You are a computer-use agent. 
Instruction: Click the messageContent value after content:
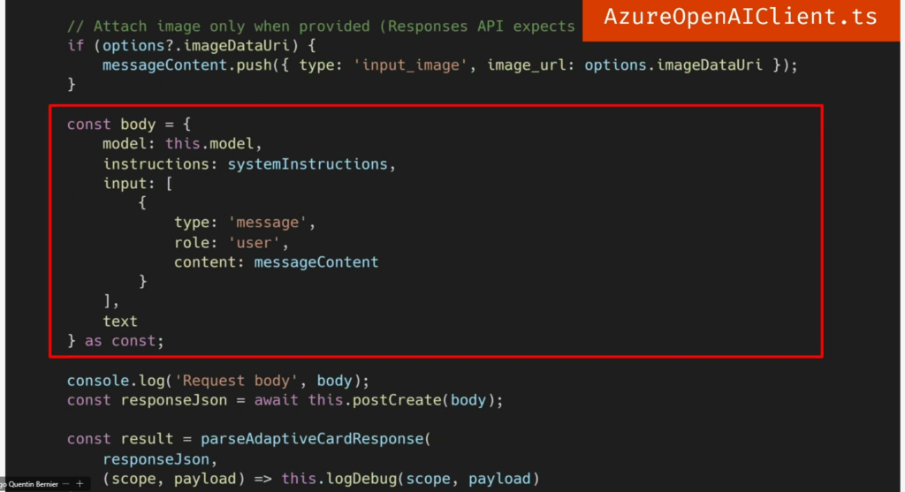tap(316, 261)
